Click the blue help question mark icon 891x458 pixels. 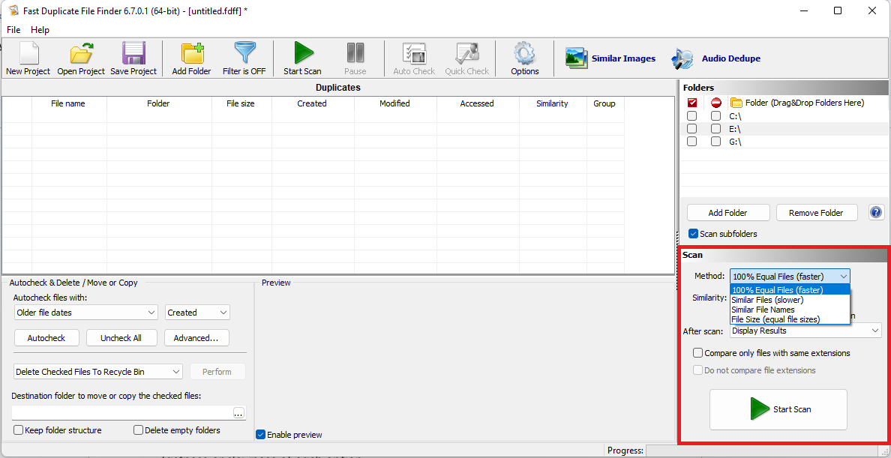pyautogui.click(x=876, y=212)
